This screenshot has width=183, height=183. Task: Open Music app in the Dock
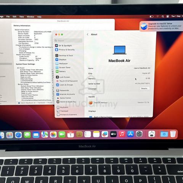[x=122, y=134]
